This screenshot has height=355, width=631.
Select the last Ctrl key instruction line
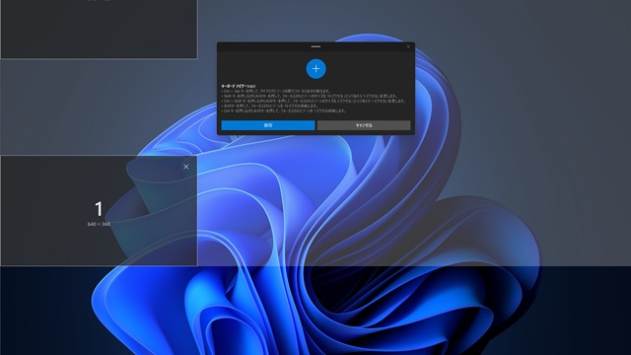click(x=283, y=110)
